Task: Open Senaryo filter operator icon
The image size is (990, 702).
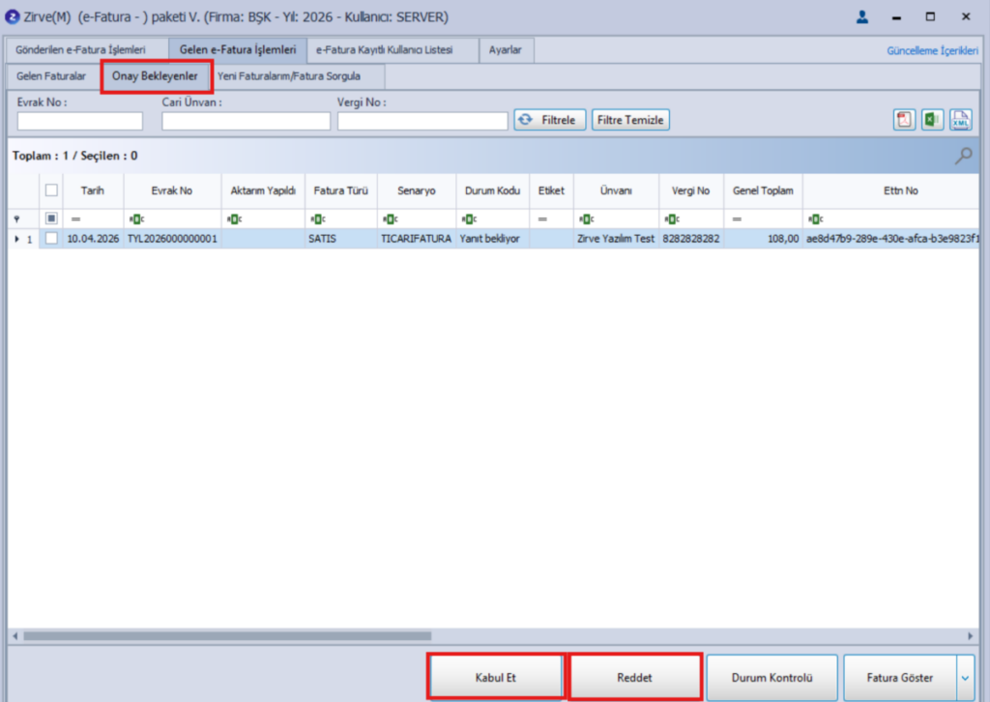Action: 391,219
